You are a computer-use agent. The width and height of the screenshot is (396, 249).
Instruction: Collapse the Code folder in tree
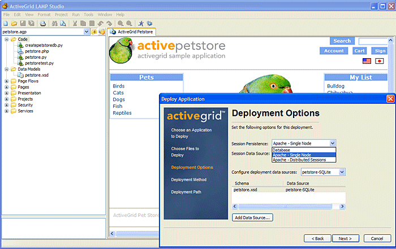coord(6,40)
